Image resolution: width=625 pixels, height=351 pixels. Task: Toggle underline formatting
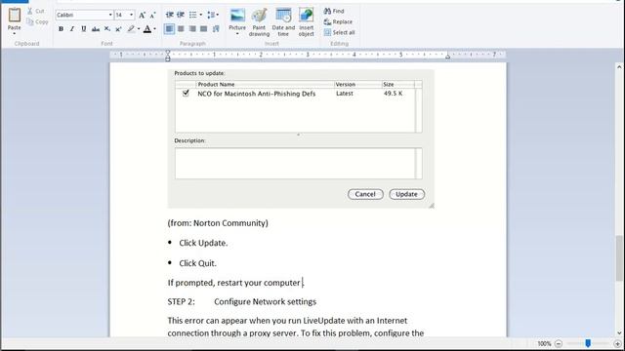click(84, 28)
